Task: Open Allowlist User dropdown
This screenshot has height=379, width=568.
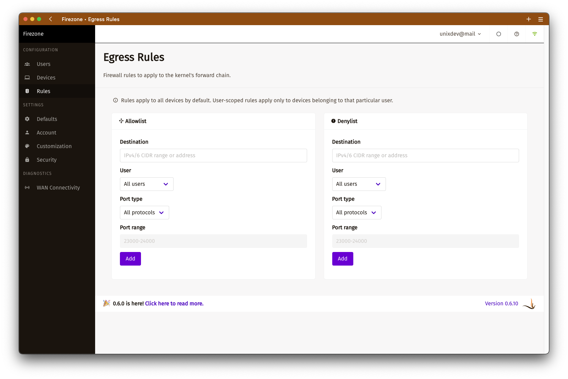Action: pyautogui.click(x=147, y=184)
